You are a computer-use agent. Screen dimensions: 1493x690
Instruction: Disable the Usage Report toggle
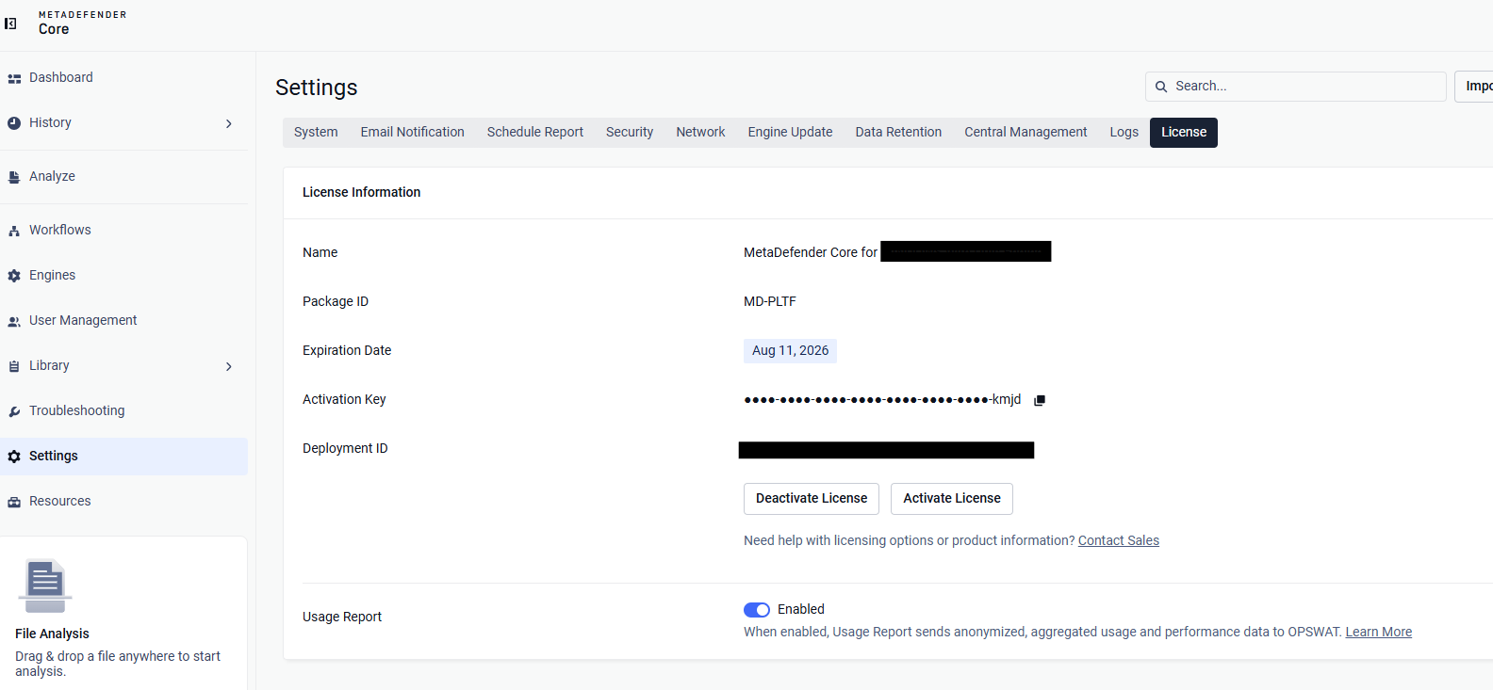(757, 610)
